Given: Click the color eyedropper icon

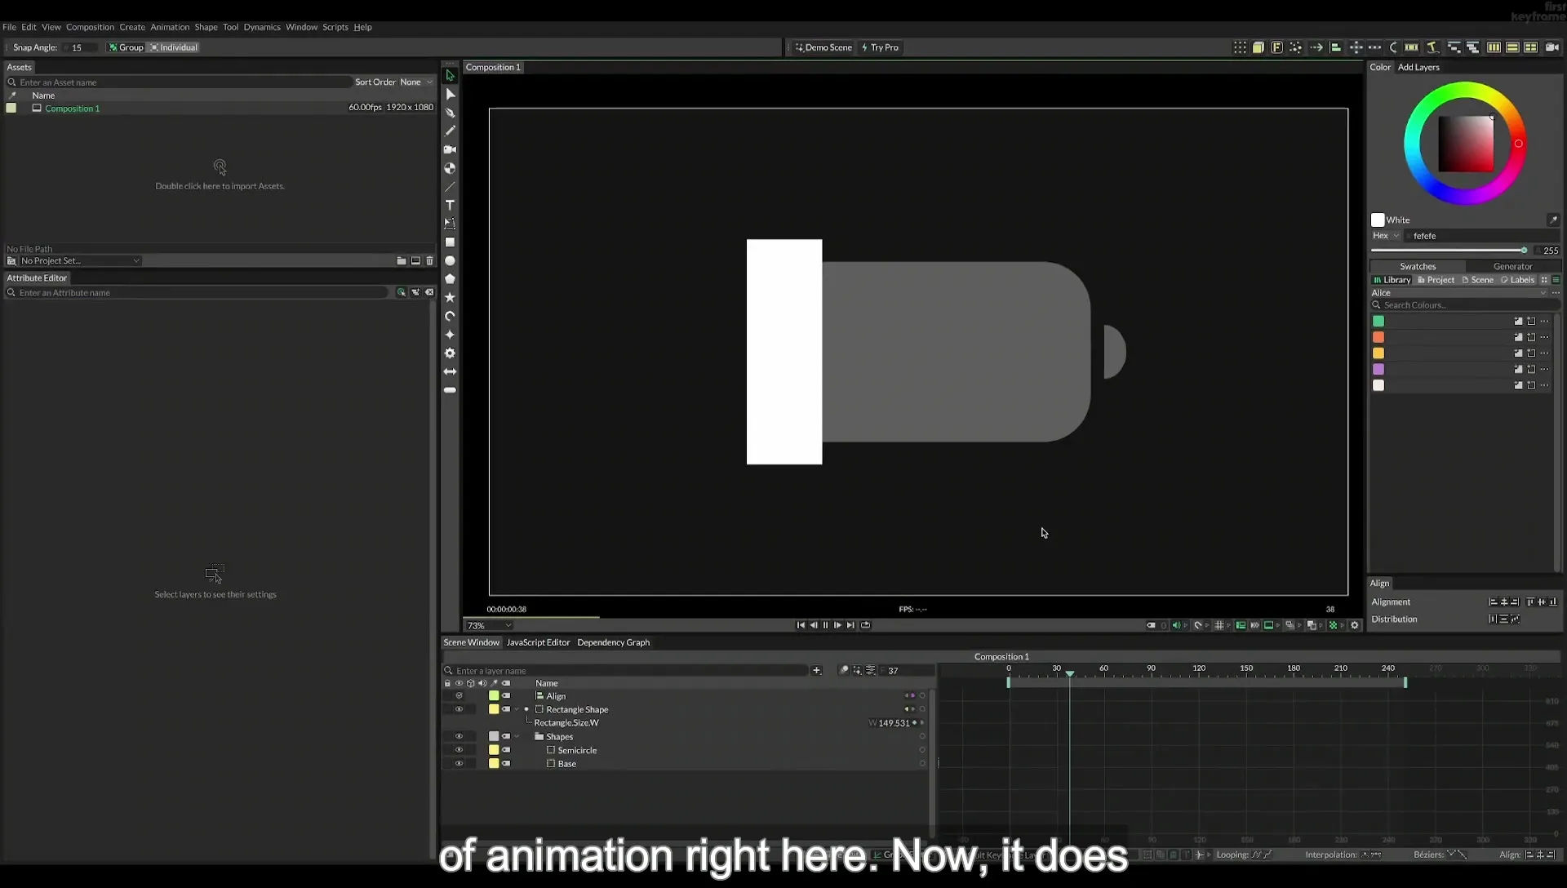Looking at the screenshot, I should (x=1553, y=220).
